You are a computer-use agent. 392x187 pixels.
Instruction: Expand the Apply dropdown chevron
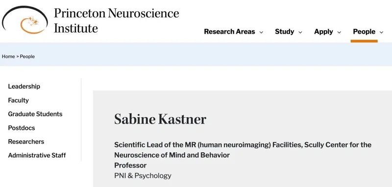coord(339,32)
